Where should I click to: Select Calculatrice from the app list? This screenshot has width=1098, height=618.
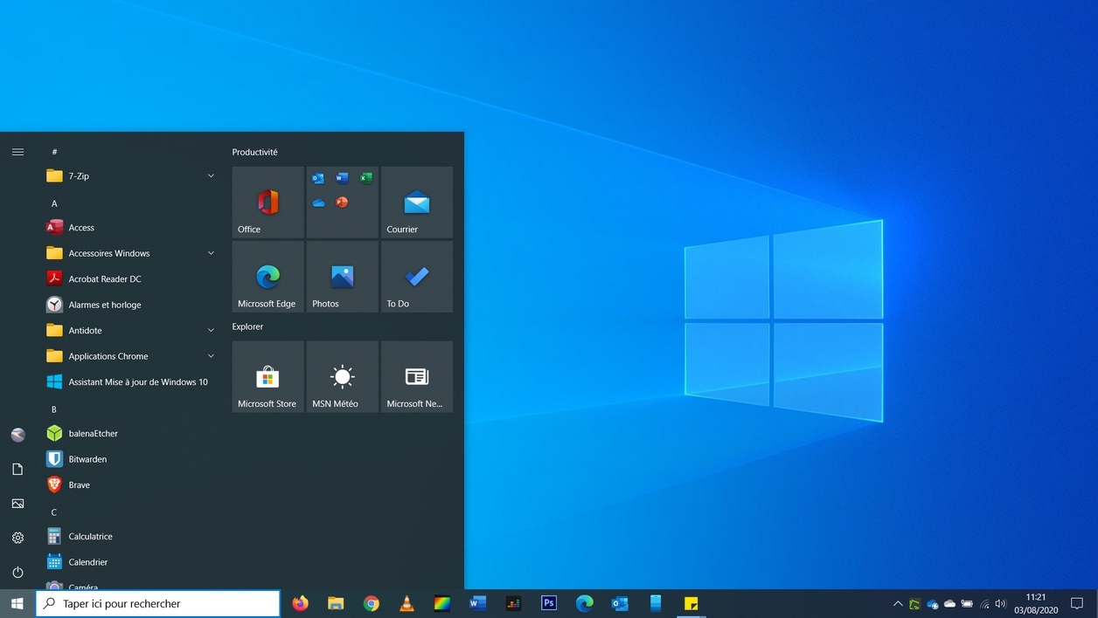90,537
